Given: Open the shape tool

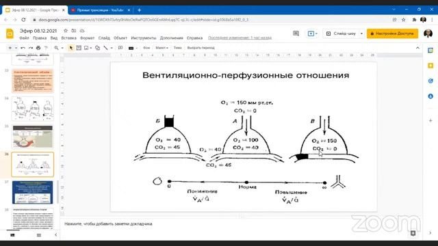Looking at the screenshot, I should click(x=97, y=48).
